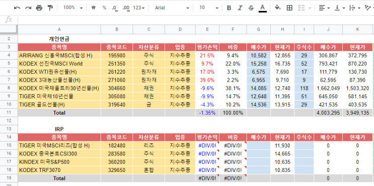The height and width of the screenshot is (186, 374).
Task: Select the share count cell 118
Action: [304, 88]
